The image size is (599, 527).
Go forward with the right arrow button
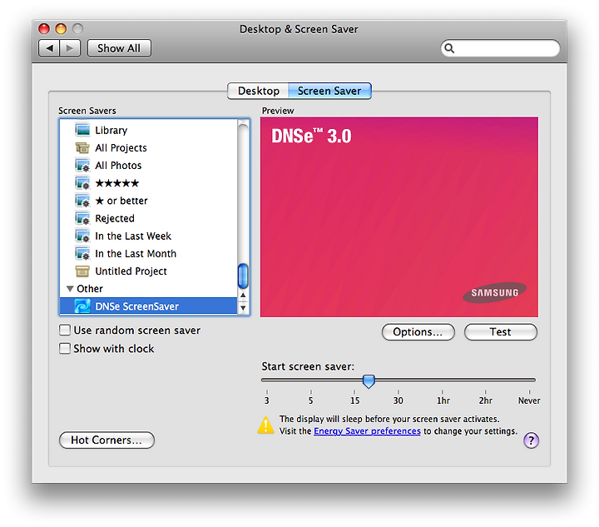coord(70,48)
